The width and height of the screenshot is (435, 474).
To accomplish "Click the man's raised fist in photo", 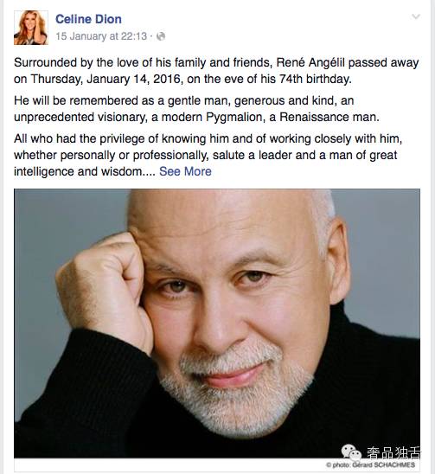I will pos(101,281).
